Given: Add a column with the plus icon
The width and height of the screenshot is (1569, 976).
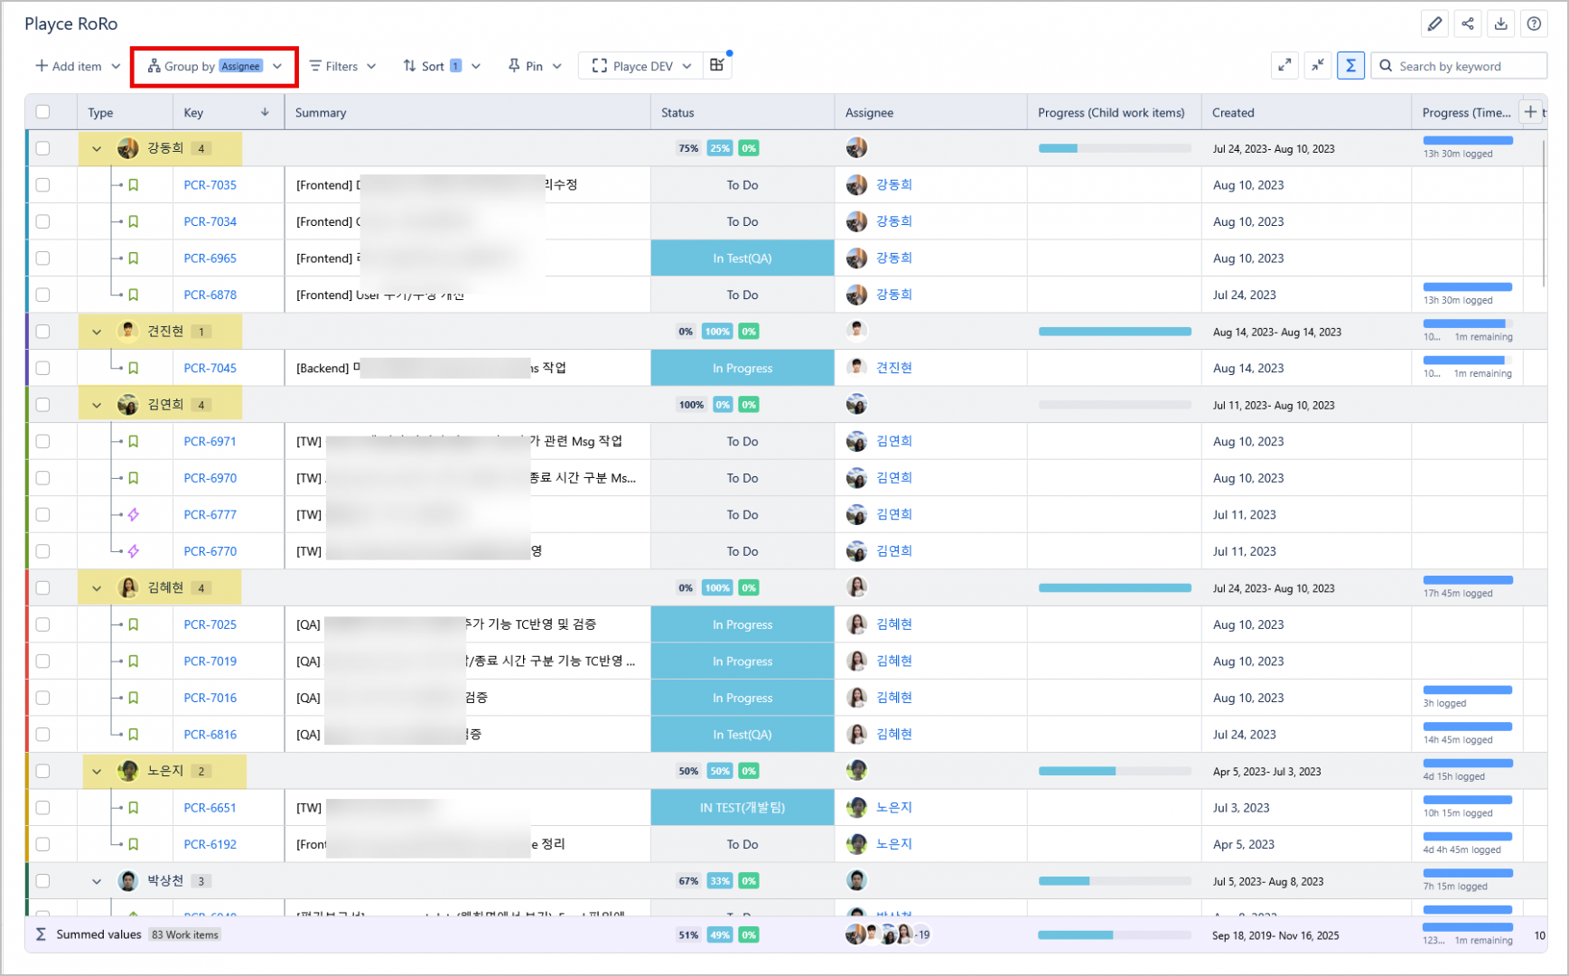Looking at the screenshot, I should 1530,112.
